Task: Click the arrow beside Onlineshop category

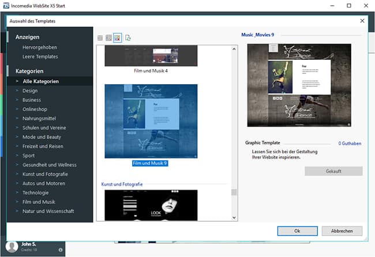Action: (x=17, y=109)
